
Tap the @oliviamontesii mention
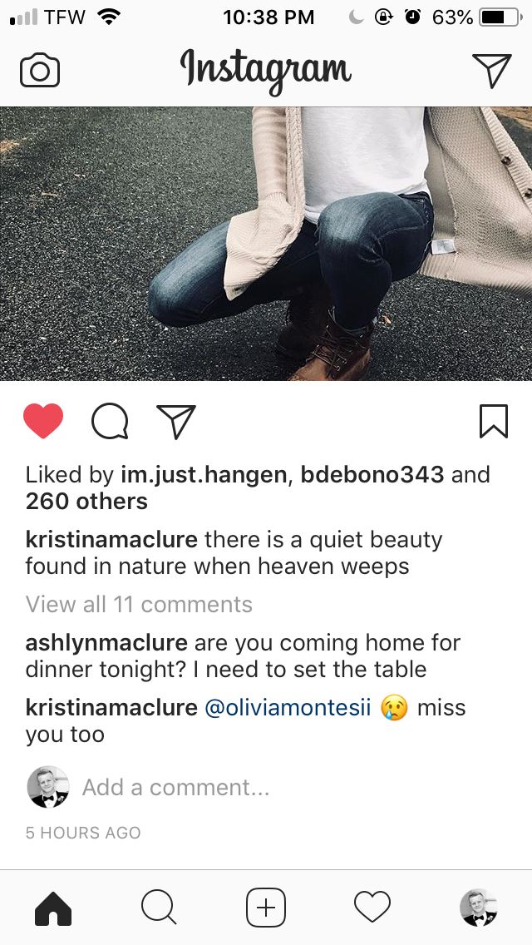(x=288, y=708)
